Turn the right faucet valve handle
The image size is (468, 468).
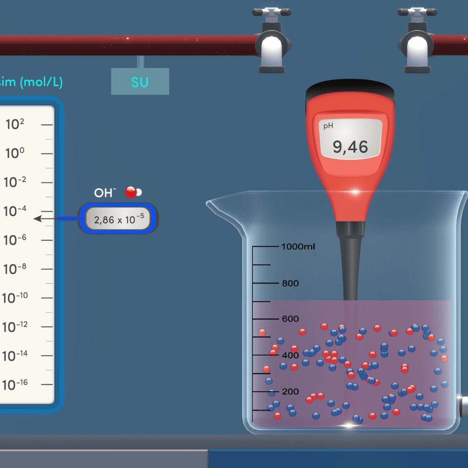(416, 12)
